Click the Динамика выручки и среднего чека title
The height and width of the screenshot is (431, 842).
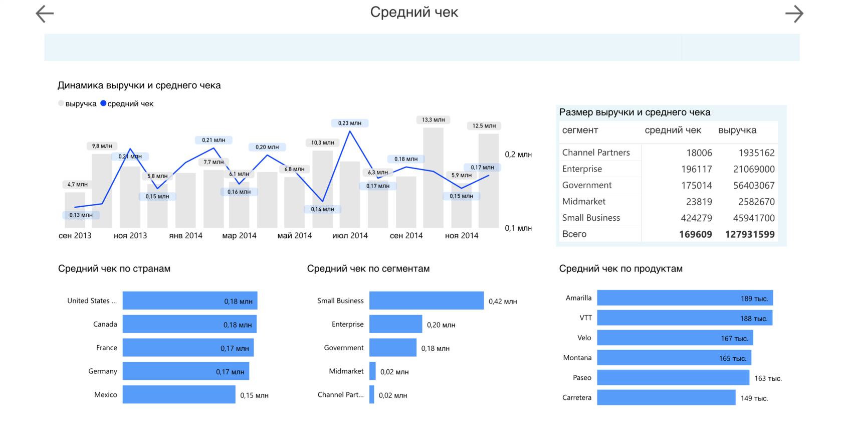(x=139, y=85)
